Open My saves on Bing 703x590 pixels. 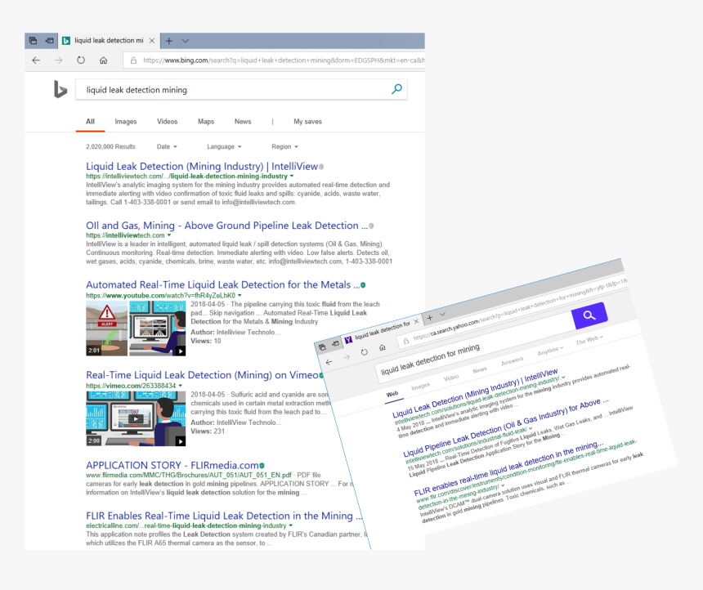(x=307, y=122)
